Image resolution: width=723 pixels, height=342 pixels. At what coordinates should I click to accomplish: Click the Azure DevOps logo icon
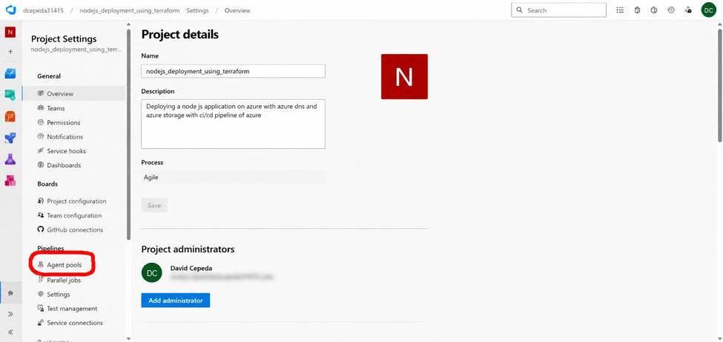[10, 10]
